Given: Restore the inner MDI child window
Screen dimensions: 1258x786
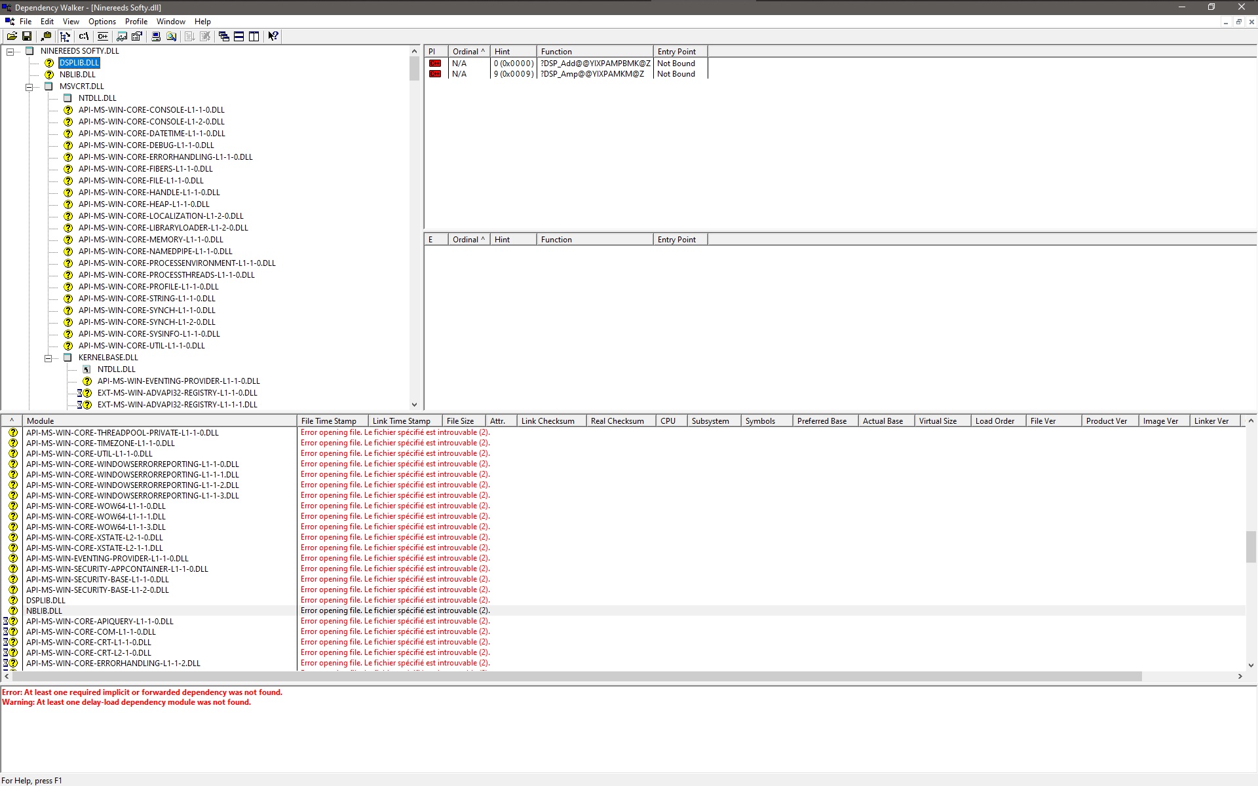Looking at the screenshot, I should pyautogui.click(x=1238, y=22).
